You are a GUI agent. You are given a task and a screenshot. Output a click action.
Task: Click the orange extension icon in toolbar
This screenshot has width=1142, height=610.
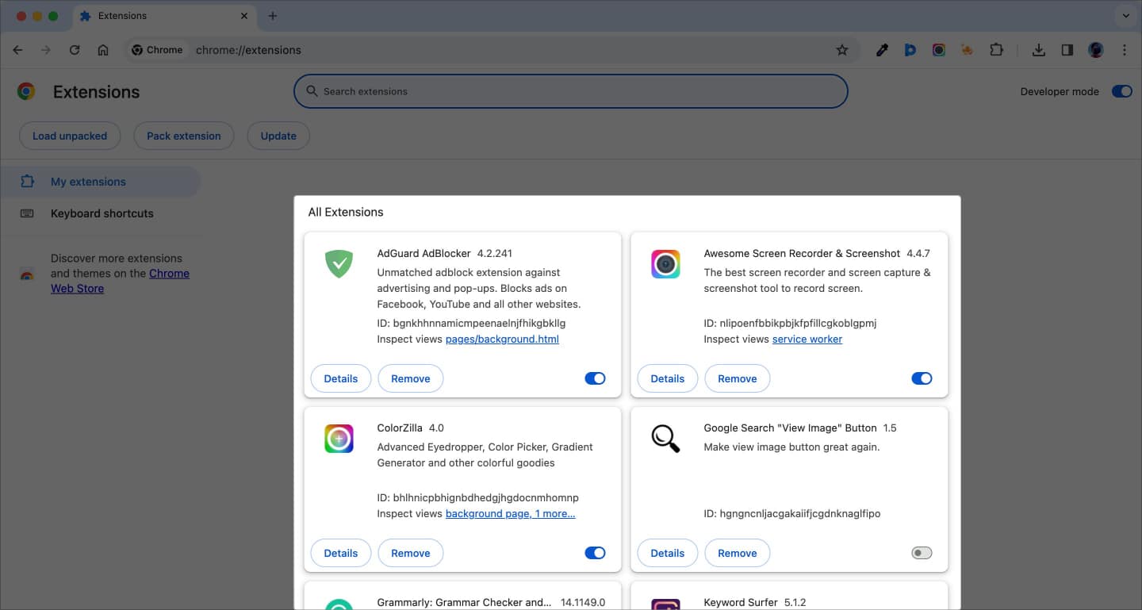(x=968, y=50)
